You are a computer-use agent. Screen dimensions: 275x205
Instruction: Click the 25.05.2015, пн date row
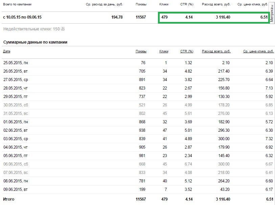pos(16,63)
